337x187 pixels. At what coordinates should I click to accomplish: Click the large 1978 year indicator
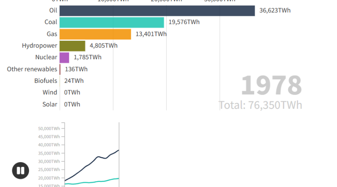tap(271, 85)
